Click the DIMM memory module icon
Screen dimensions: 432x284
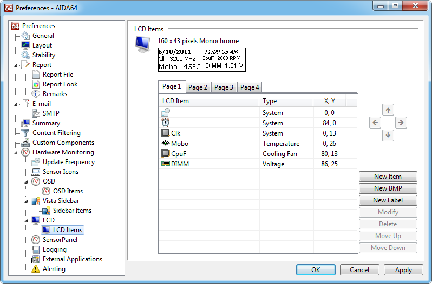click(x=166, y=164)
